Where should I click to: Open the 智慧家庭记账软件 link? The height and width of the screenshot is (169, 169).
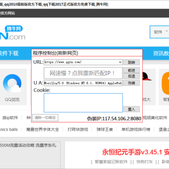point(111,162)
